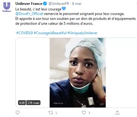
Task: Click the blue verified badge
Action: coord(45,4)
